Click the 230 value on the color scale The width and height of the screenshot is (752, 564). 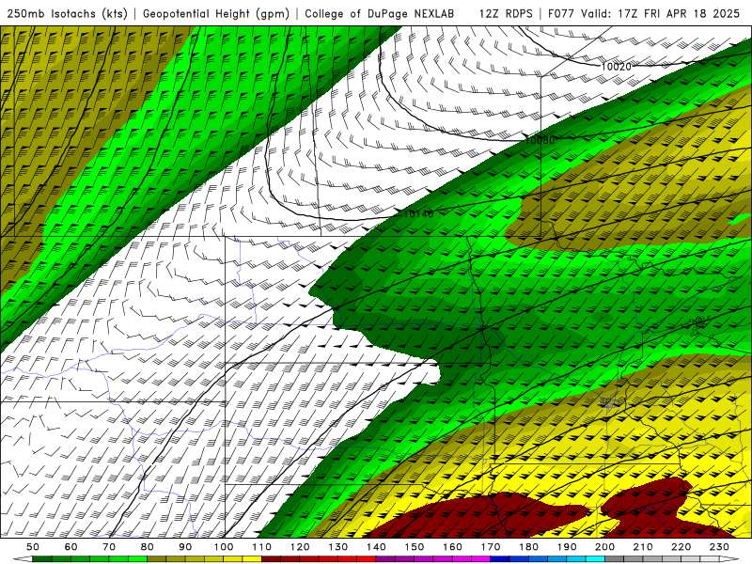coord(719,547)
